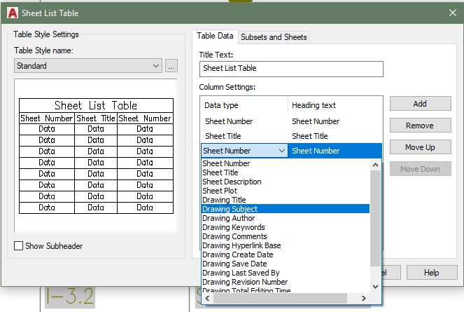Enable the Show Subheader checkbox

[19, 245]
